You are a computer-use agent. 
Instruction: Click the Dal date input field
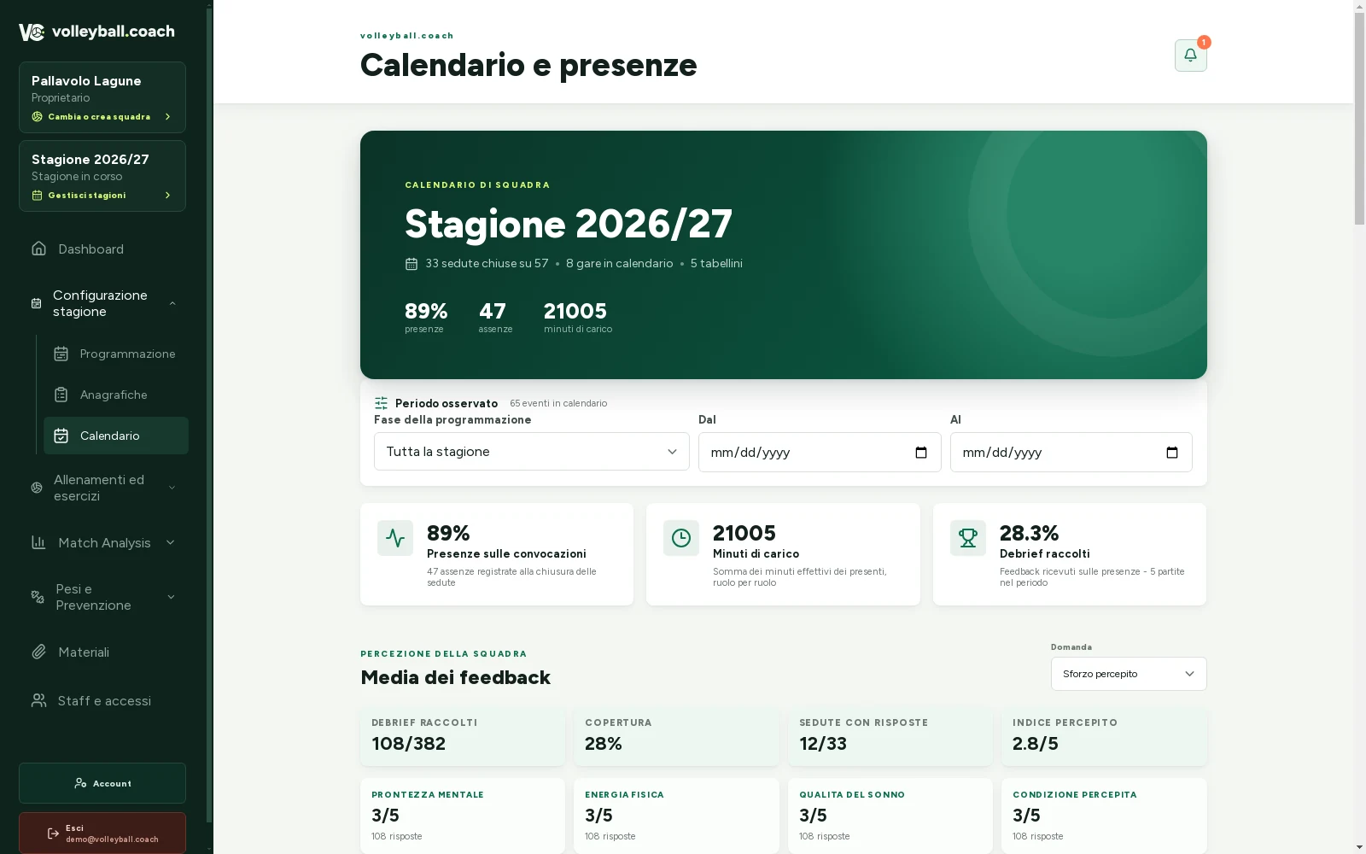pyautogui.click(x=820, y=453)
